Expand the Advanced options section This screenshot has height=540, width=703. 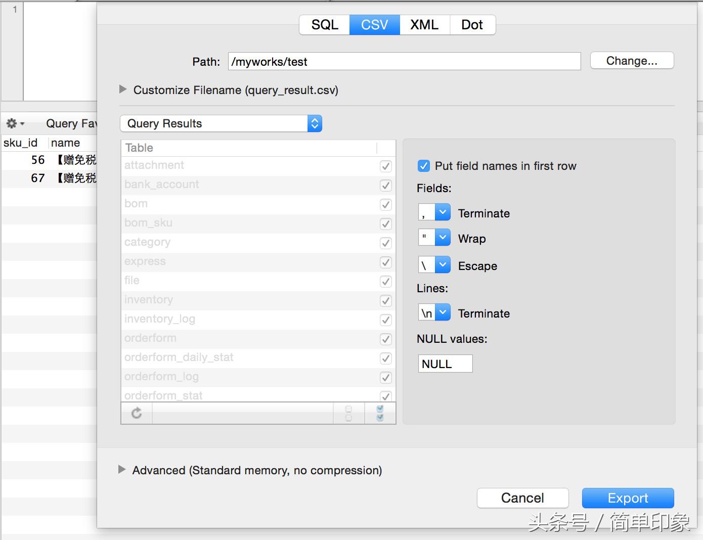click(122, 470)
